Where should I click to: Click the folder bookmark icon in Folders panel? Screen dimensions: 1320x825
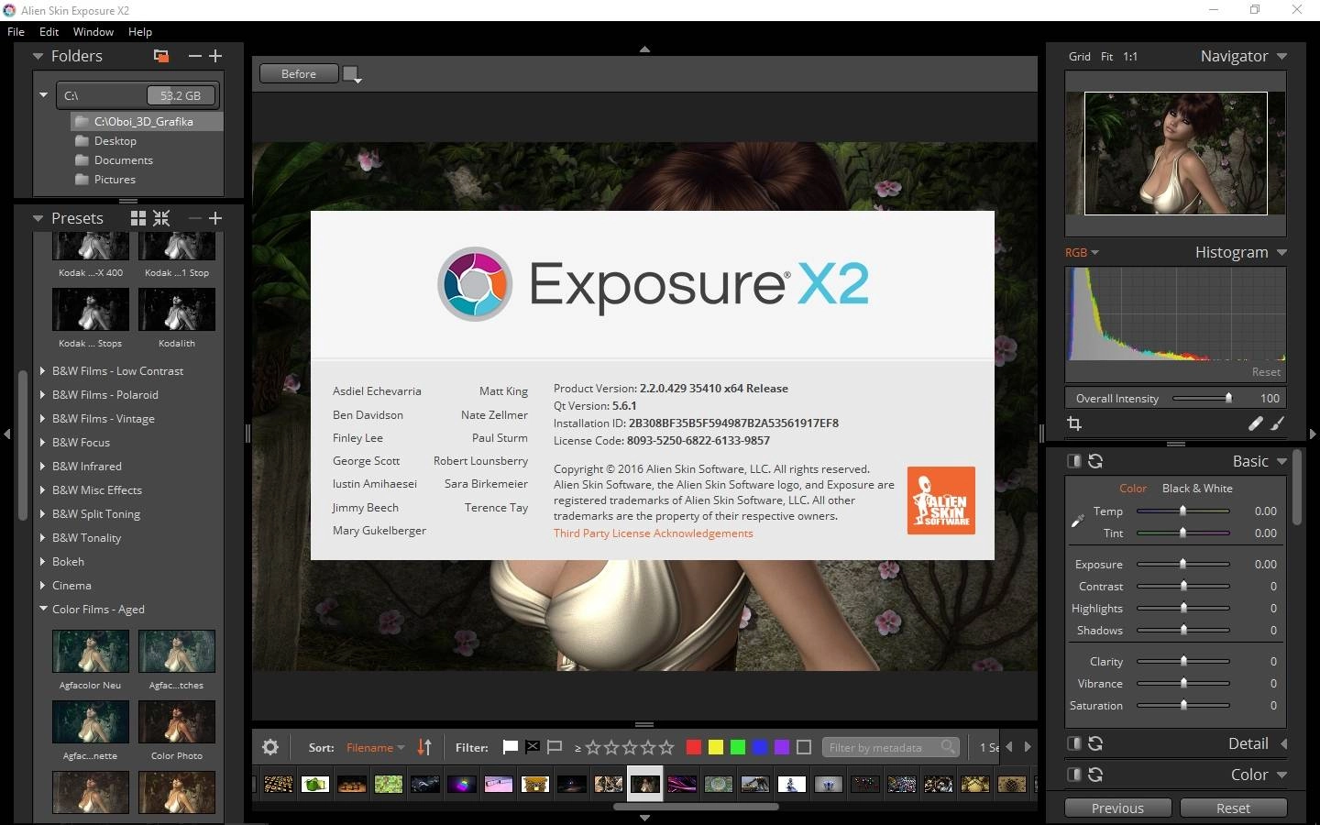[161, 56]
